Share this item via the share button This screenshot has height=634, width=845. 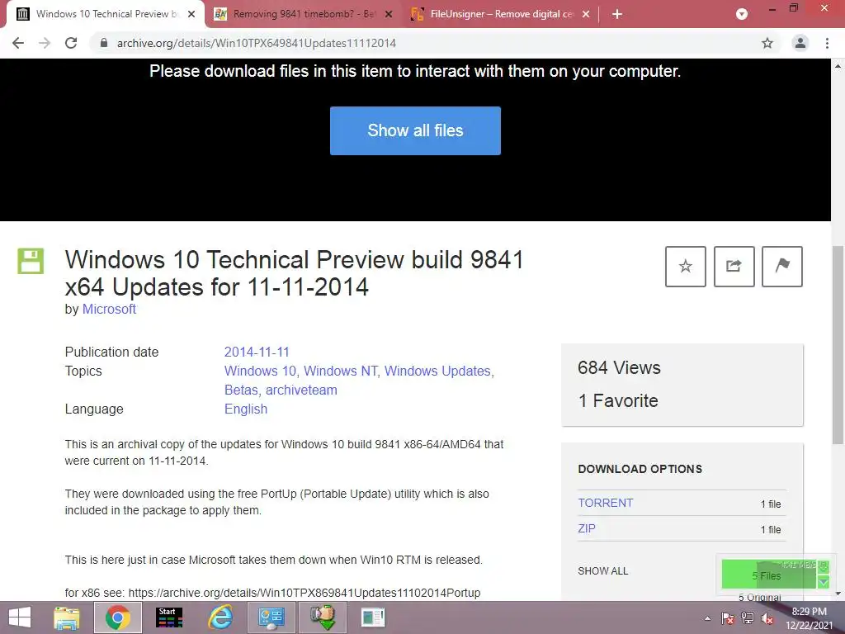tap(734, 267)
